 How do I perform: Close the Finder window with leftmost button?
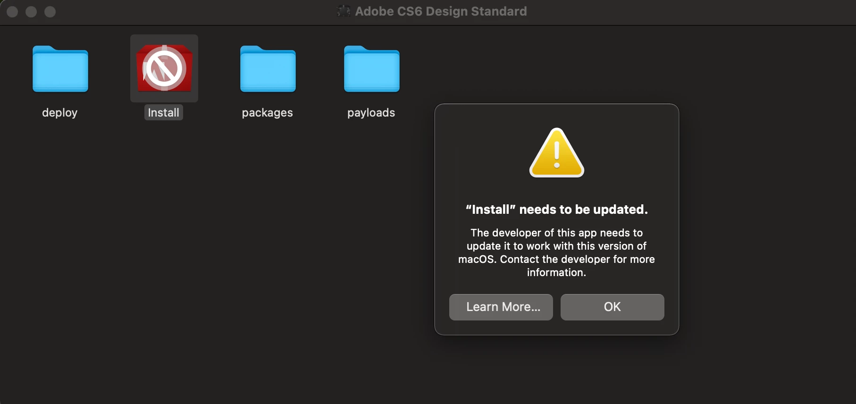[12, 12]
